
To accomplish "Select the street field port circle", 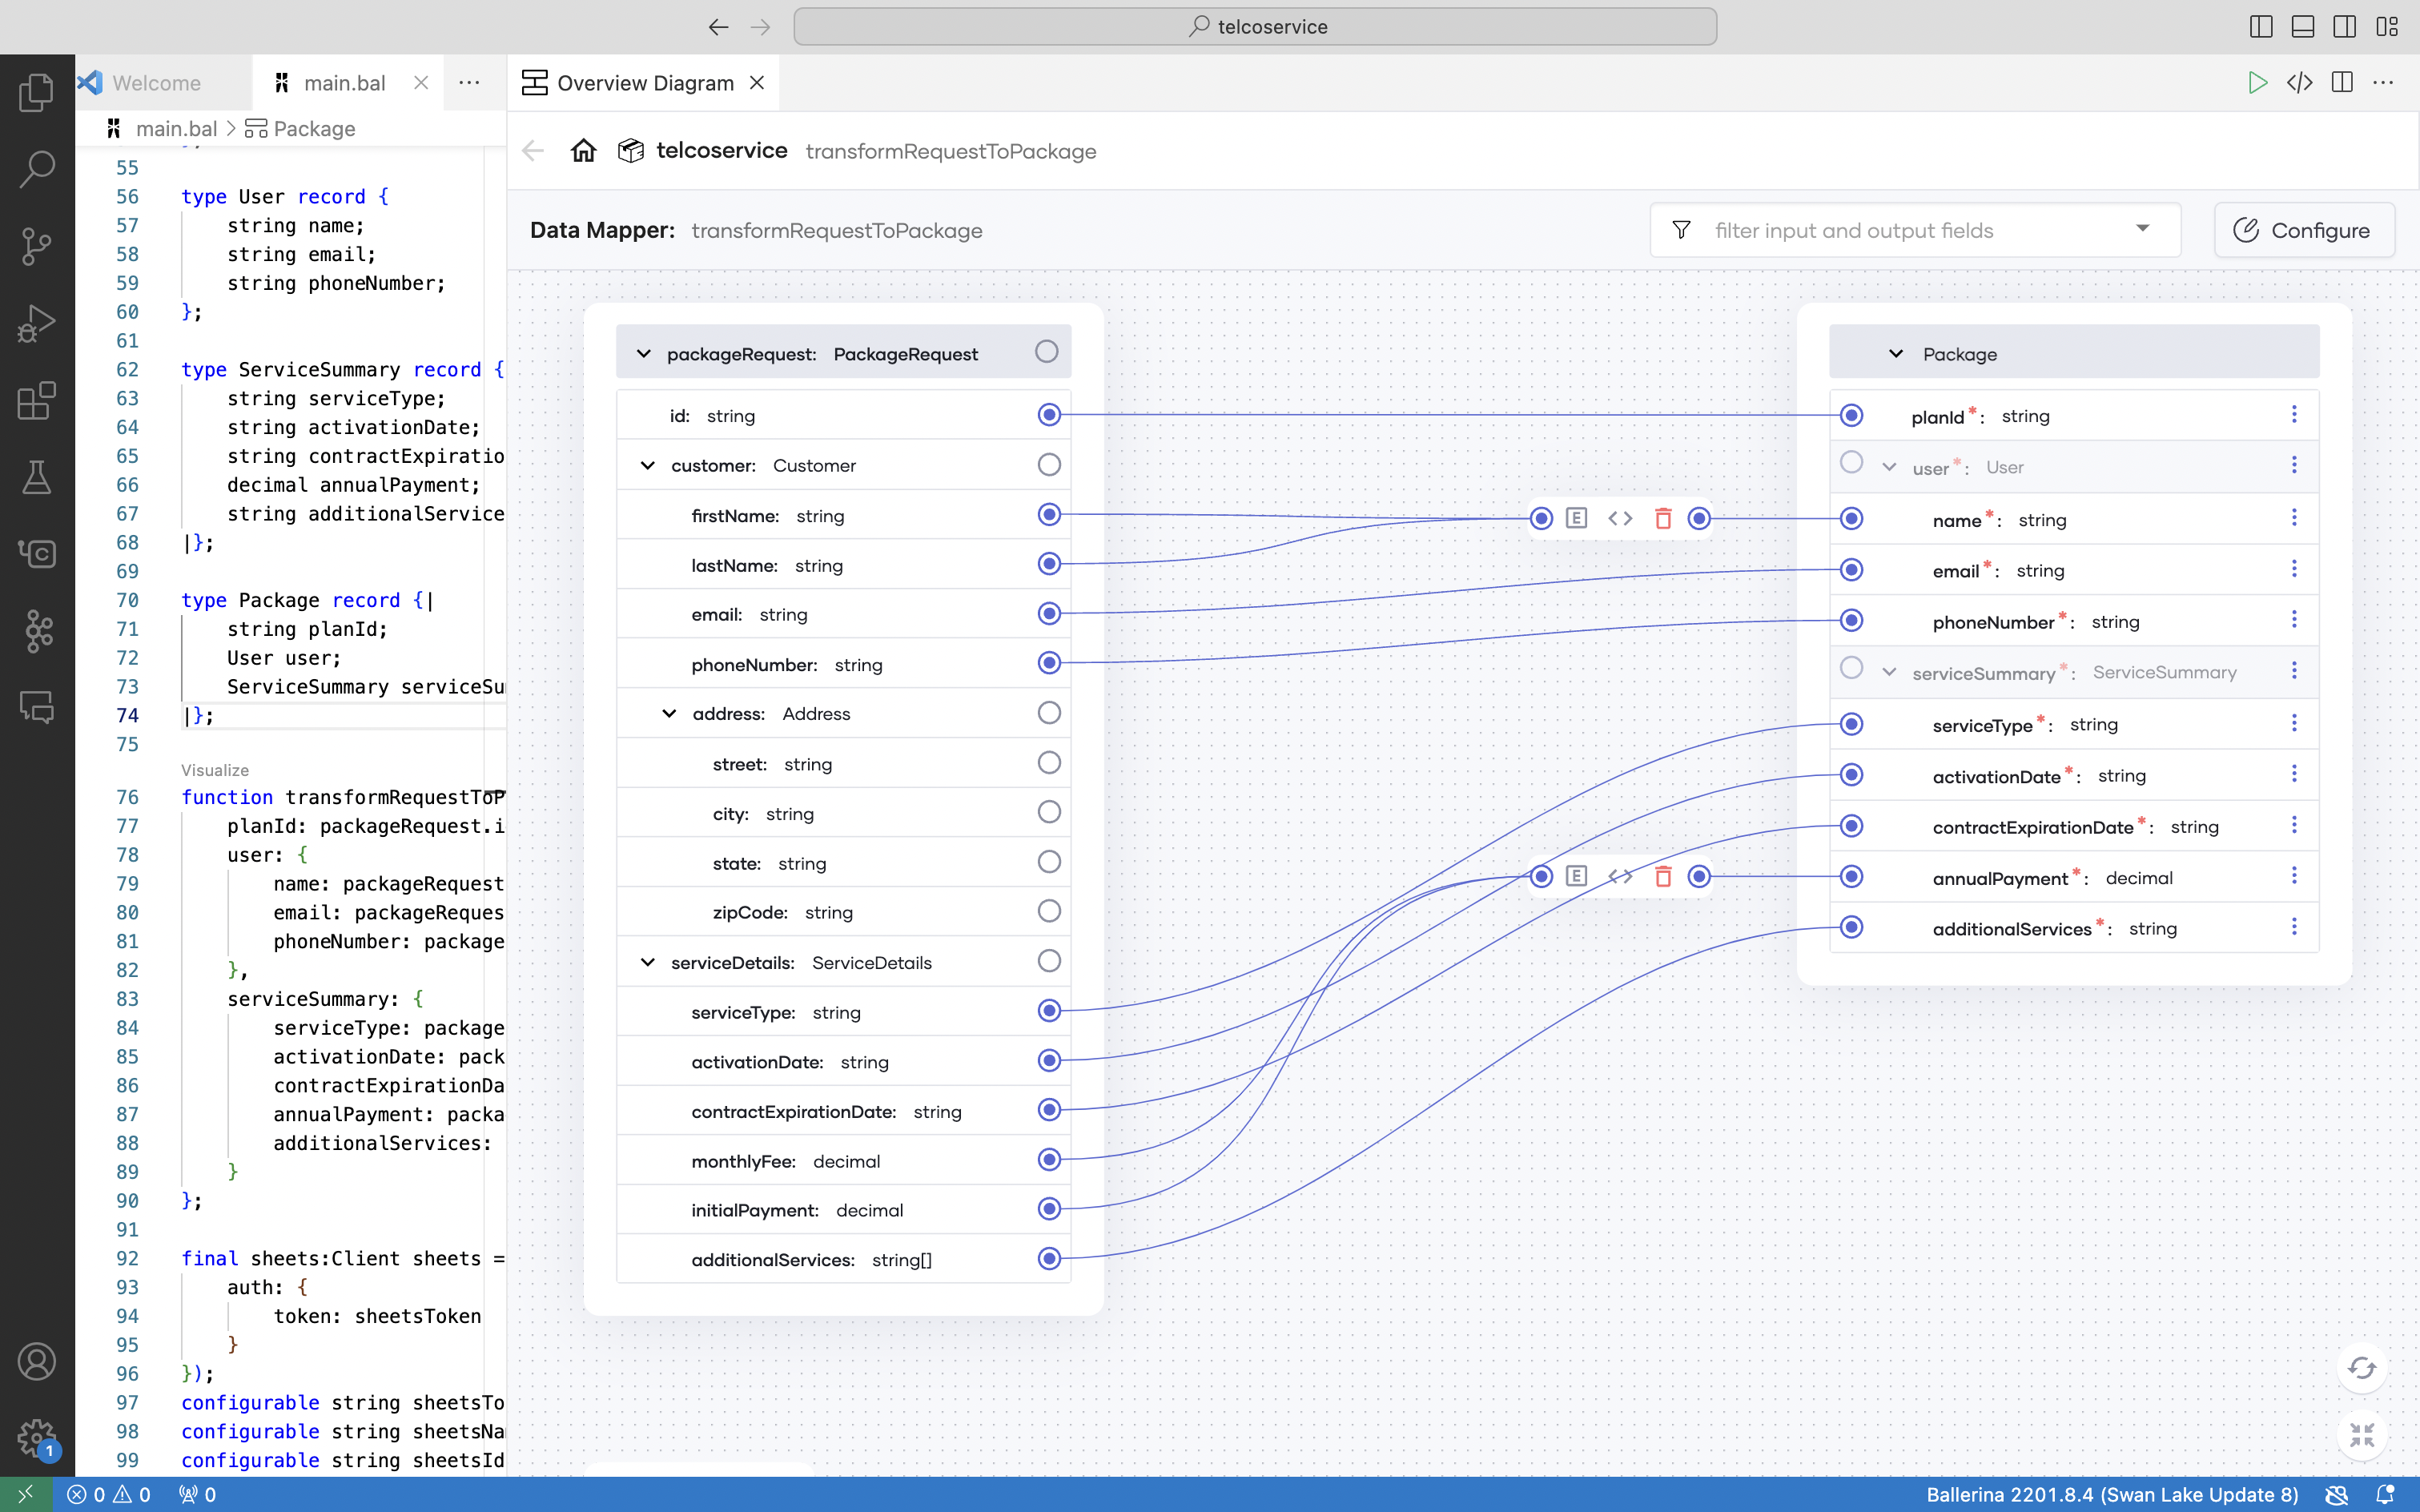I will pos(1048,763).
